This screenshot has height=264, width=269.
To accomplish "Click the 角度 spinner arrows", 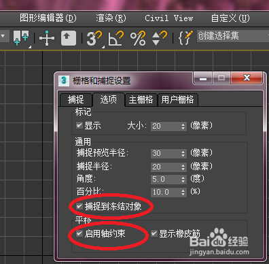I will click(x=183, y=180).
